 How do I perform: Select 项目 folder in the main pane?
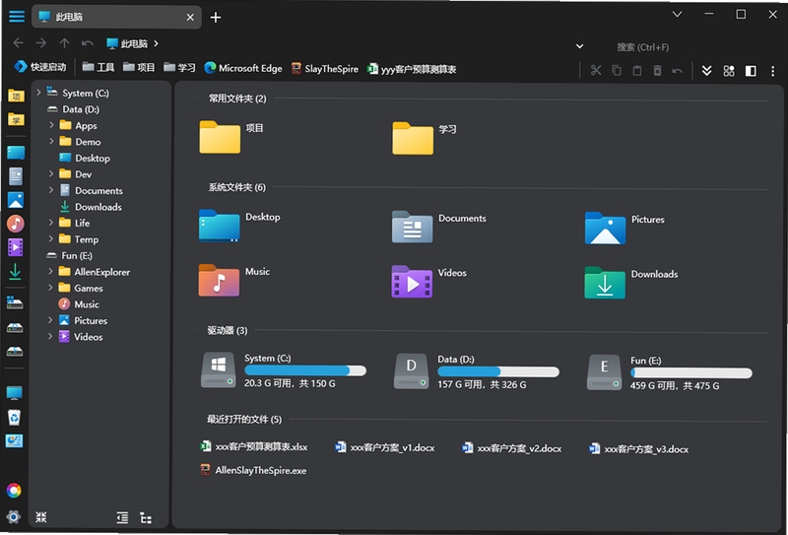[x=231, y=137]
